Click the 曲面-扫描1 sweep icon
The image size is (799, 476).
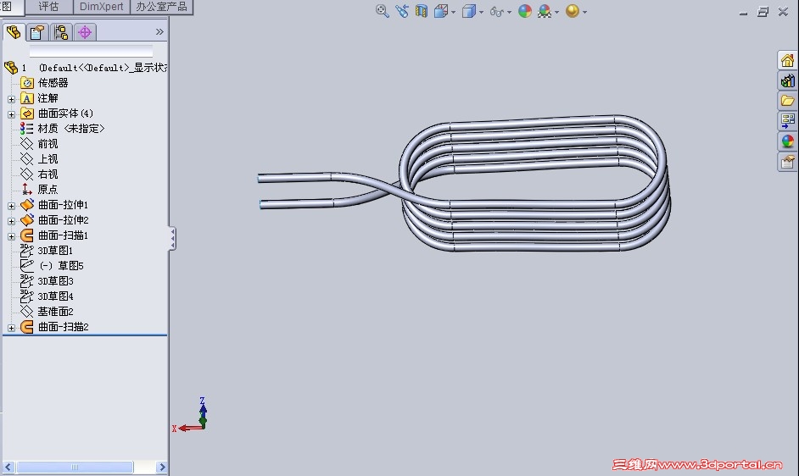(x=27, y=235)
